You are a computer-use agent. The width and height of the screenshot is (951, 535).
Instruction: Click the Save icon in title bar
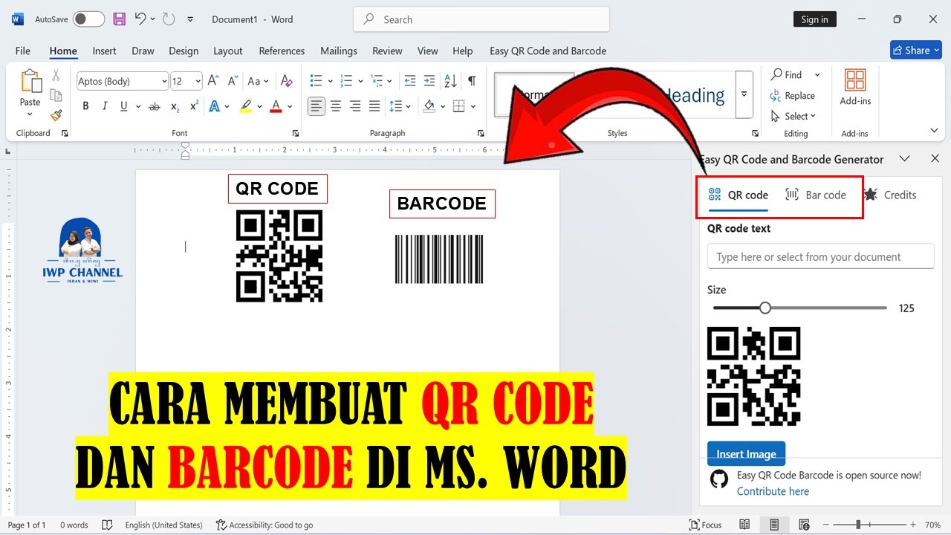pos(119,19)
